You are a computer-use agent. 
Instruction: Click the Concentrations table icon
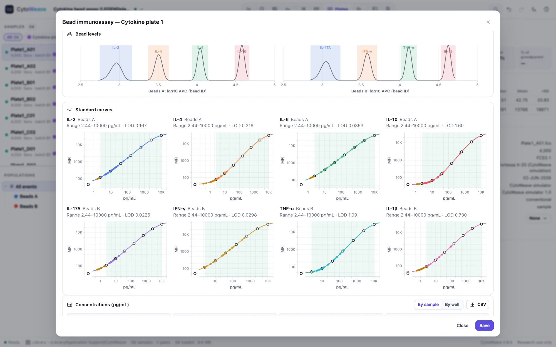(69, 305)
